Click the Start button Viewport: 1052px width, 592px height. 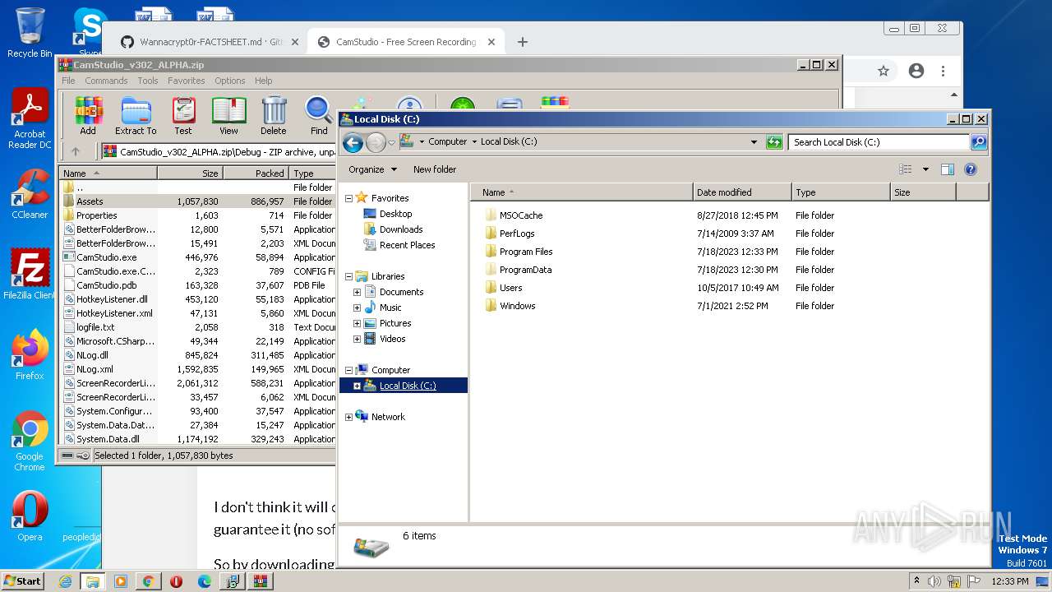[x=23, y=581]
